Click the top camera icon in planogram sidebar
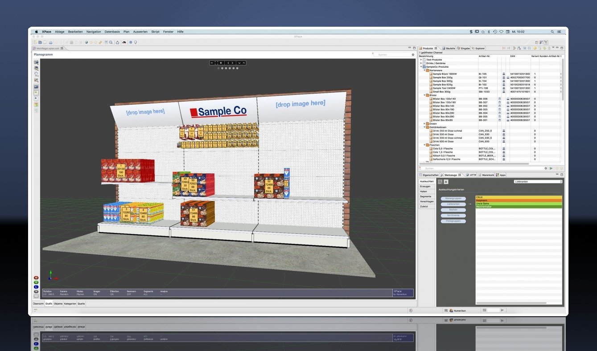 [36, 62]
